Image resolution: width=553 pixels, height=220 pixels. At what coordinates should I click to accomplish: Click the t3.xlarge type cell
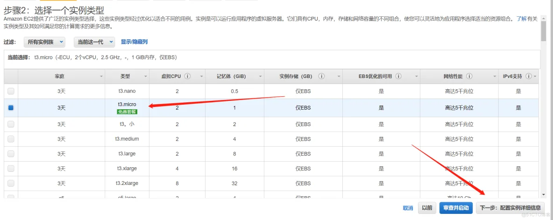coord(127,169)
